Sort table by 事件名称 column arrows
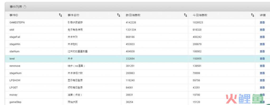 coord(118,15)
